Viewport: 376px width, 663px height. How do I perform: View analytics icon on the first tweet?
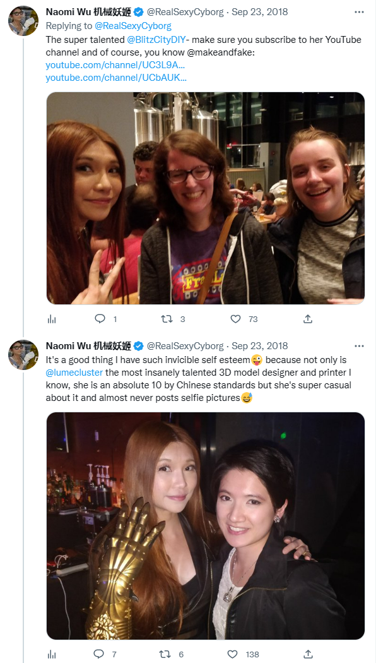[52, 320]
